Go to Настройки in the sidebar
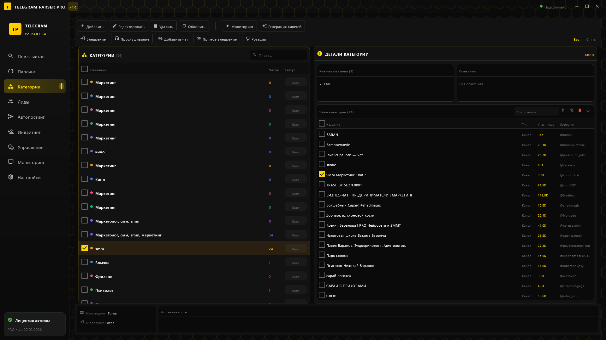 (x=29, y=178)
